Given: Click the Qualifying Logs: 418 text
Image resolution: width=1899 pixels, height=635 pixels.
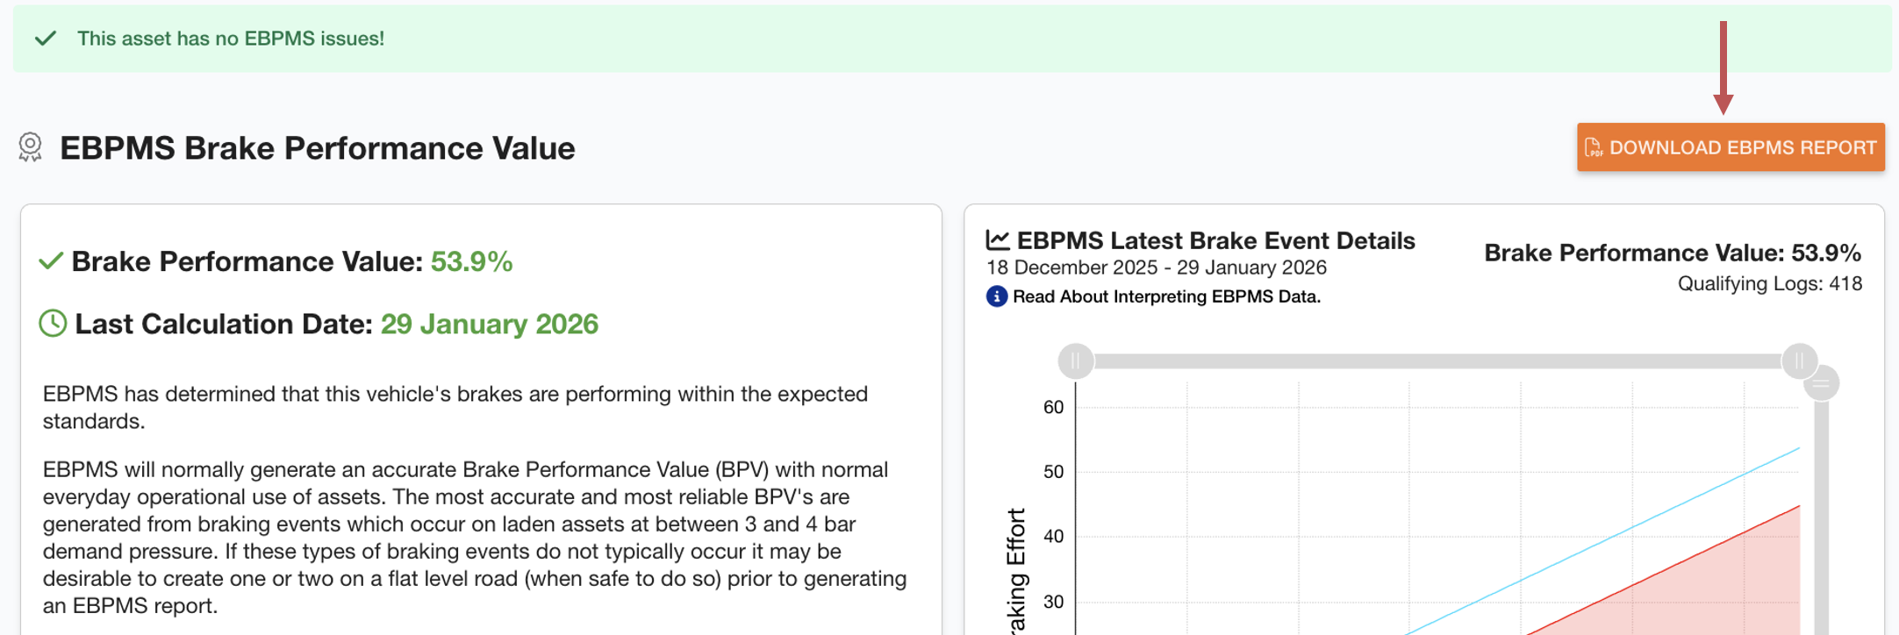Looking at the screenshot, I should pos(1769,283).
